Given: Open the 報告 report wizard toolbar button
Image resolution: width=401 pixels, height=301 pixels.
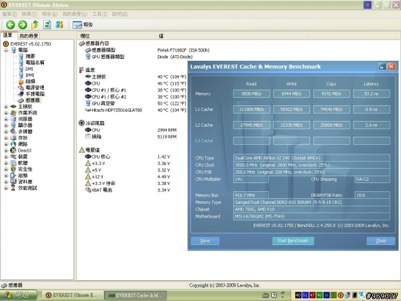Looking at the screenshot, I should pyautogui.click(x=83, y=24).
